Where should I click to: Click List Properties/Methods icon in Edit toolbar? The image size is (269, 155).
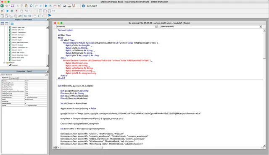click(x=2, y=16)
